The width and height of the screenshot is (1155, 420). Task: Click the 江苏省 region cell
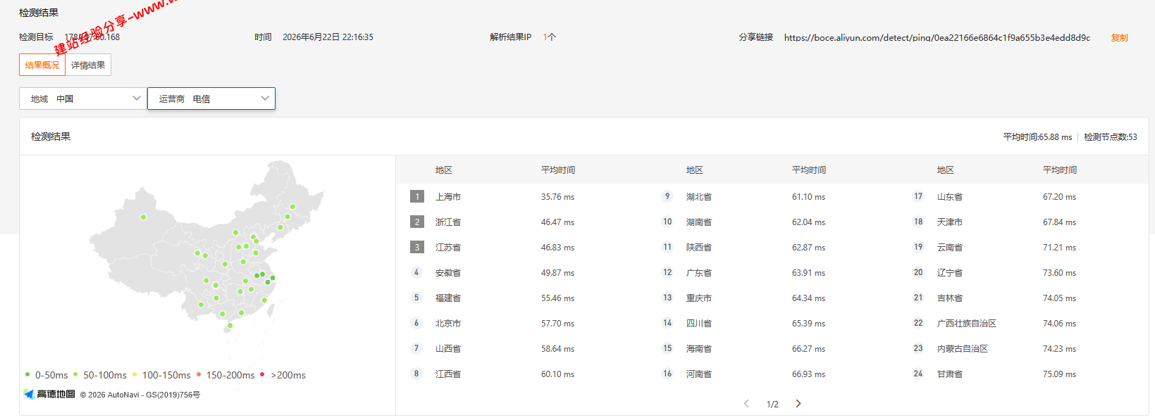pos(448,248)
